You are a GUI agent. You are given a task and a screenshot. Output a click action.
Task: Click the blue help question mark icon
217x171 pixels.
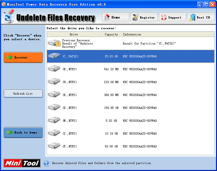click(46, 163)
